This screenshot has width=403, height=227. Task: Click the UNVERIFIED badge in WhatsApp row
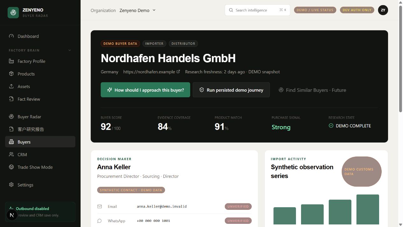[238, 221]
